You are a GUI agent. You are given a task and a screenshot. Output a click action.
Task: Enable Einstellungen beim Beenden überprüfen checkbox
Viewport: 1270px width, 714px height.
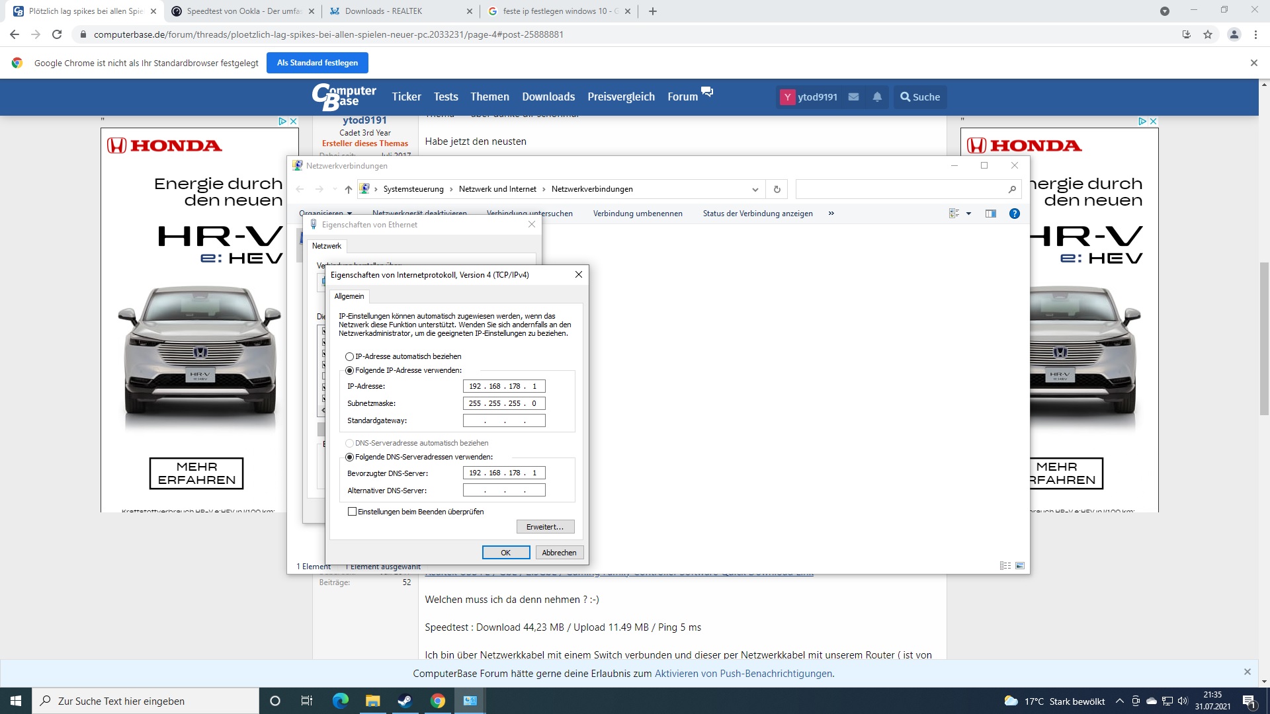coord(353,512)
